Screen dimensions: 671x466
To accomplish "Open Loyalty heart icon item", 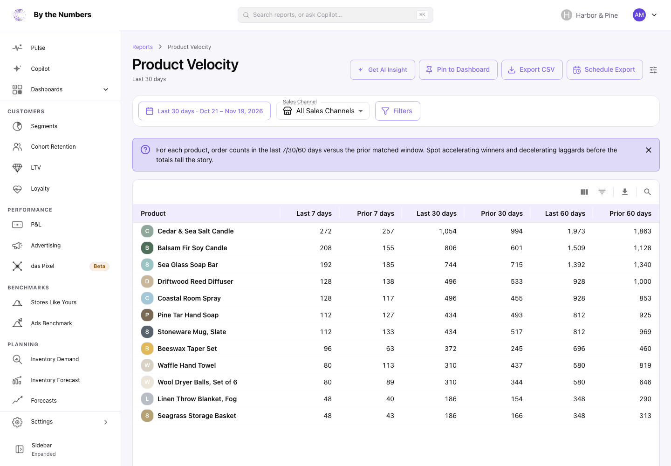I will point(17,189).
